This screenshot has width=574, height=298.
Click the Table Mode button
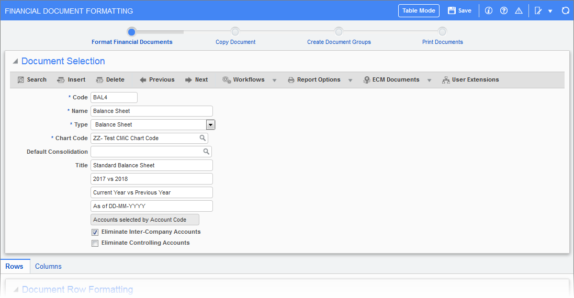(x=419, y=10)
